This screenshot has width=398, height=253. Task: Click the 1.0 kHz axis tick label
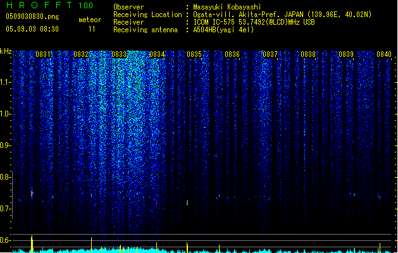pos(5,114)
